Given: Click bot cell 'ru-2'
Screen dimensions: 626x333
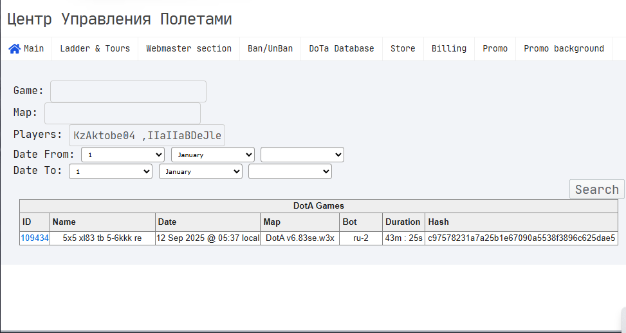Looking at the screenshot, I should 361,238.
